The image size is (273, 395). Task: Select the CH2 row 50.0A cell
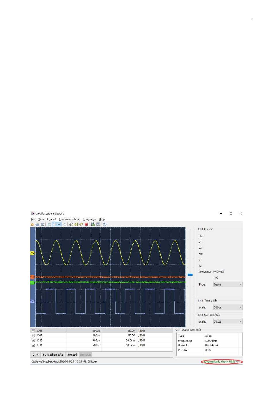coord(119,336)
